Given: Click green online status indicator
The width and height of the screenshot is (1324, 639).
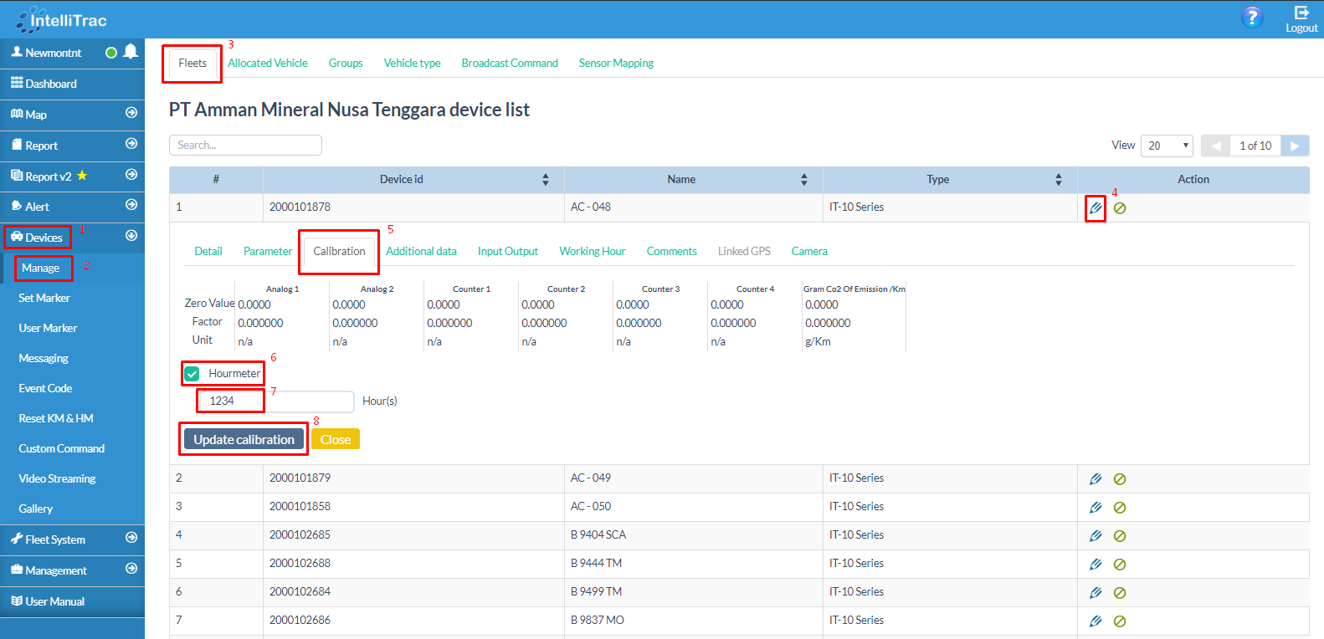Looking at the screenshot, I should pos(111,53).
